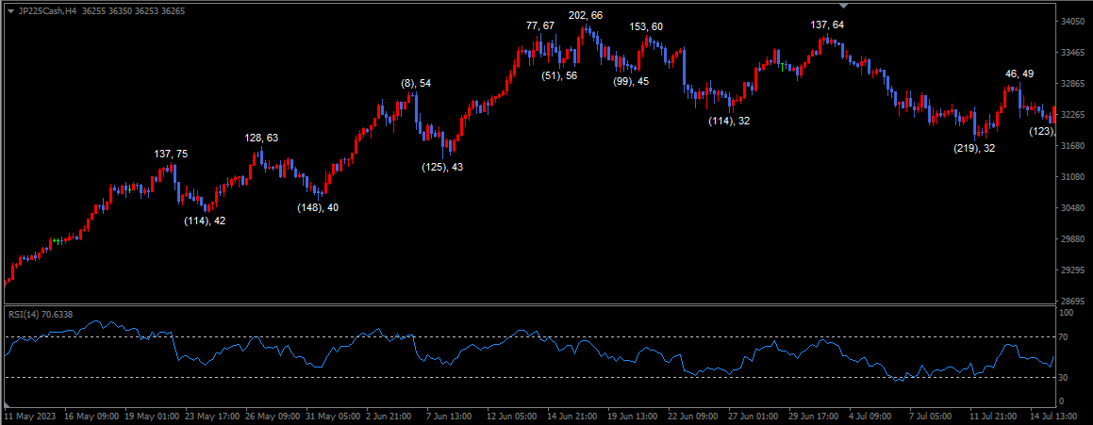Viewport: 1093px width, 425px height.
Task: Click the swing label "(114), 32"
Action: 729,121
